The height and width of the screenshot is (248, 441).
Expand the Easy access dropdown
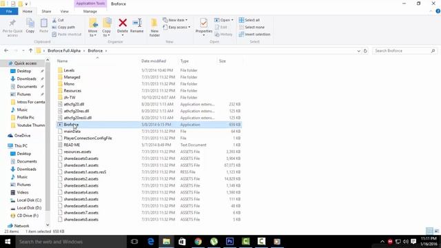click(x=176, y=28)
